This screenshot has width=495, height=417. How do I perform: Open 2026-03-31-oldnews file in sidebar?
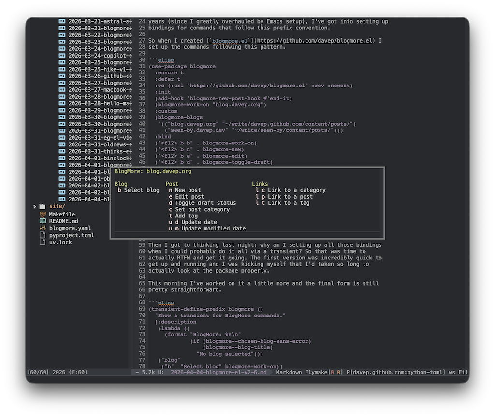pos(99,144)
